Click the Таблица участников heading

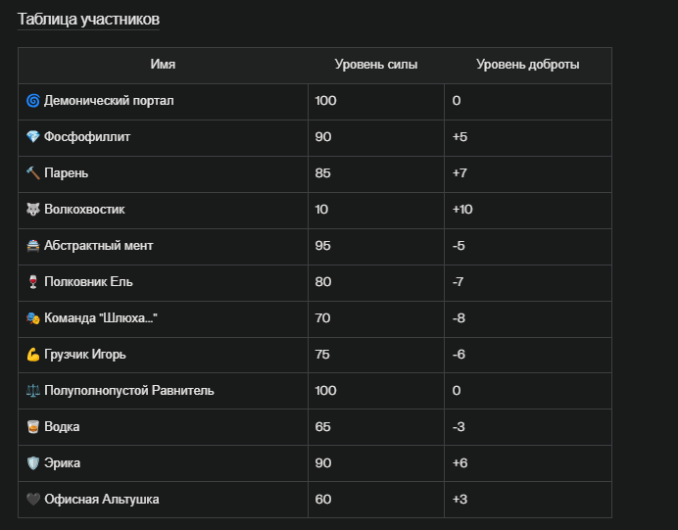click(x=88, y=20)
